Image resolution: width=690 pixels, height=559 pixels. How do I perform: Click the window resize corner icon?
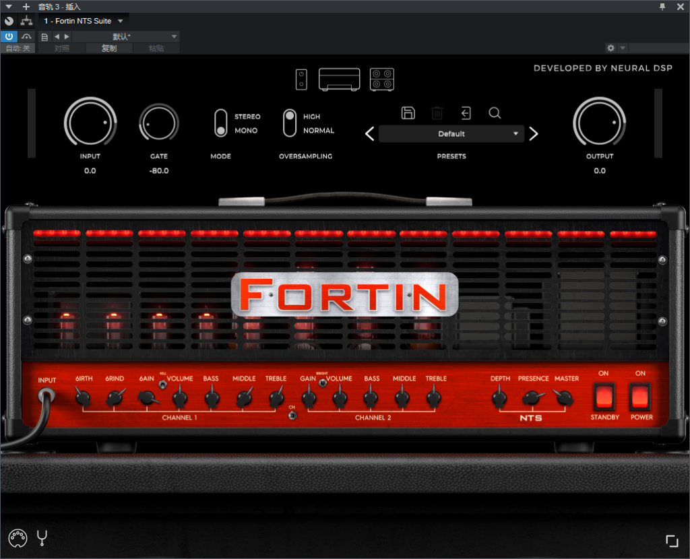(672, 541)
